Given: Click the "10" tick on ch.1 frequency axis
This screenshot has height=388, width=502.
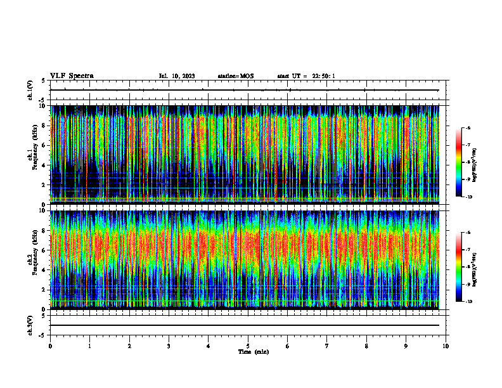Looking at the screenshot, I should point(42,106).
